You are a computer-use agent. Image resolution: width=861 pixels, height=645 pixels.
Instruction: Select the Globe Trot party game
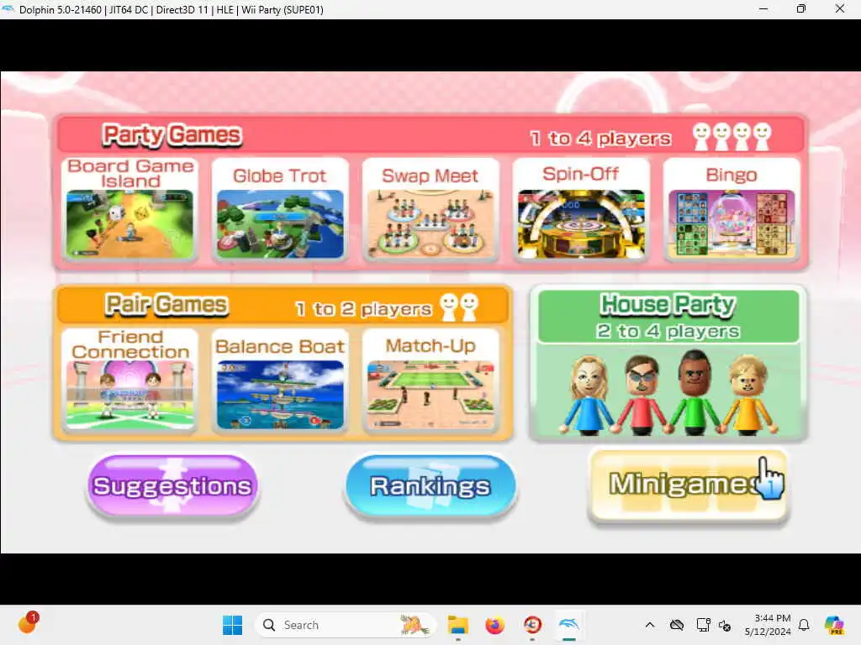(280, 209)
